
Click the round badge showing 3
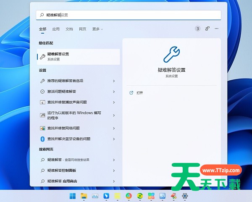point(198,29)
